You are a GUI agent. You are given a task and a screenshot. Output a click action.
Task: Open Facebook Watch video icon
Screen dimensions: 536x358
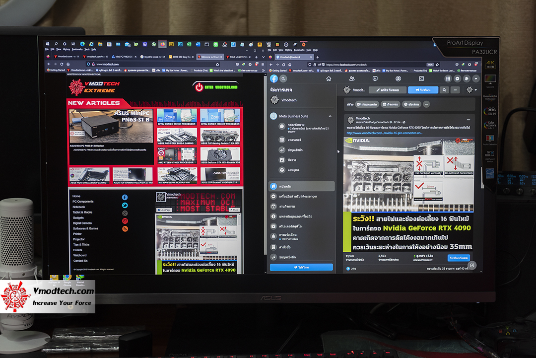[375, 78]
